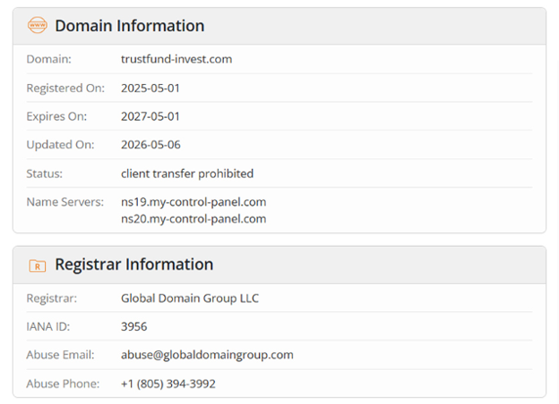Click name server ns19.my-control-panel.com

point(193,202)
